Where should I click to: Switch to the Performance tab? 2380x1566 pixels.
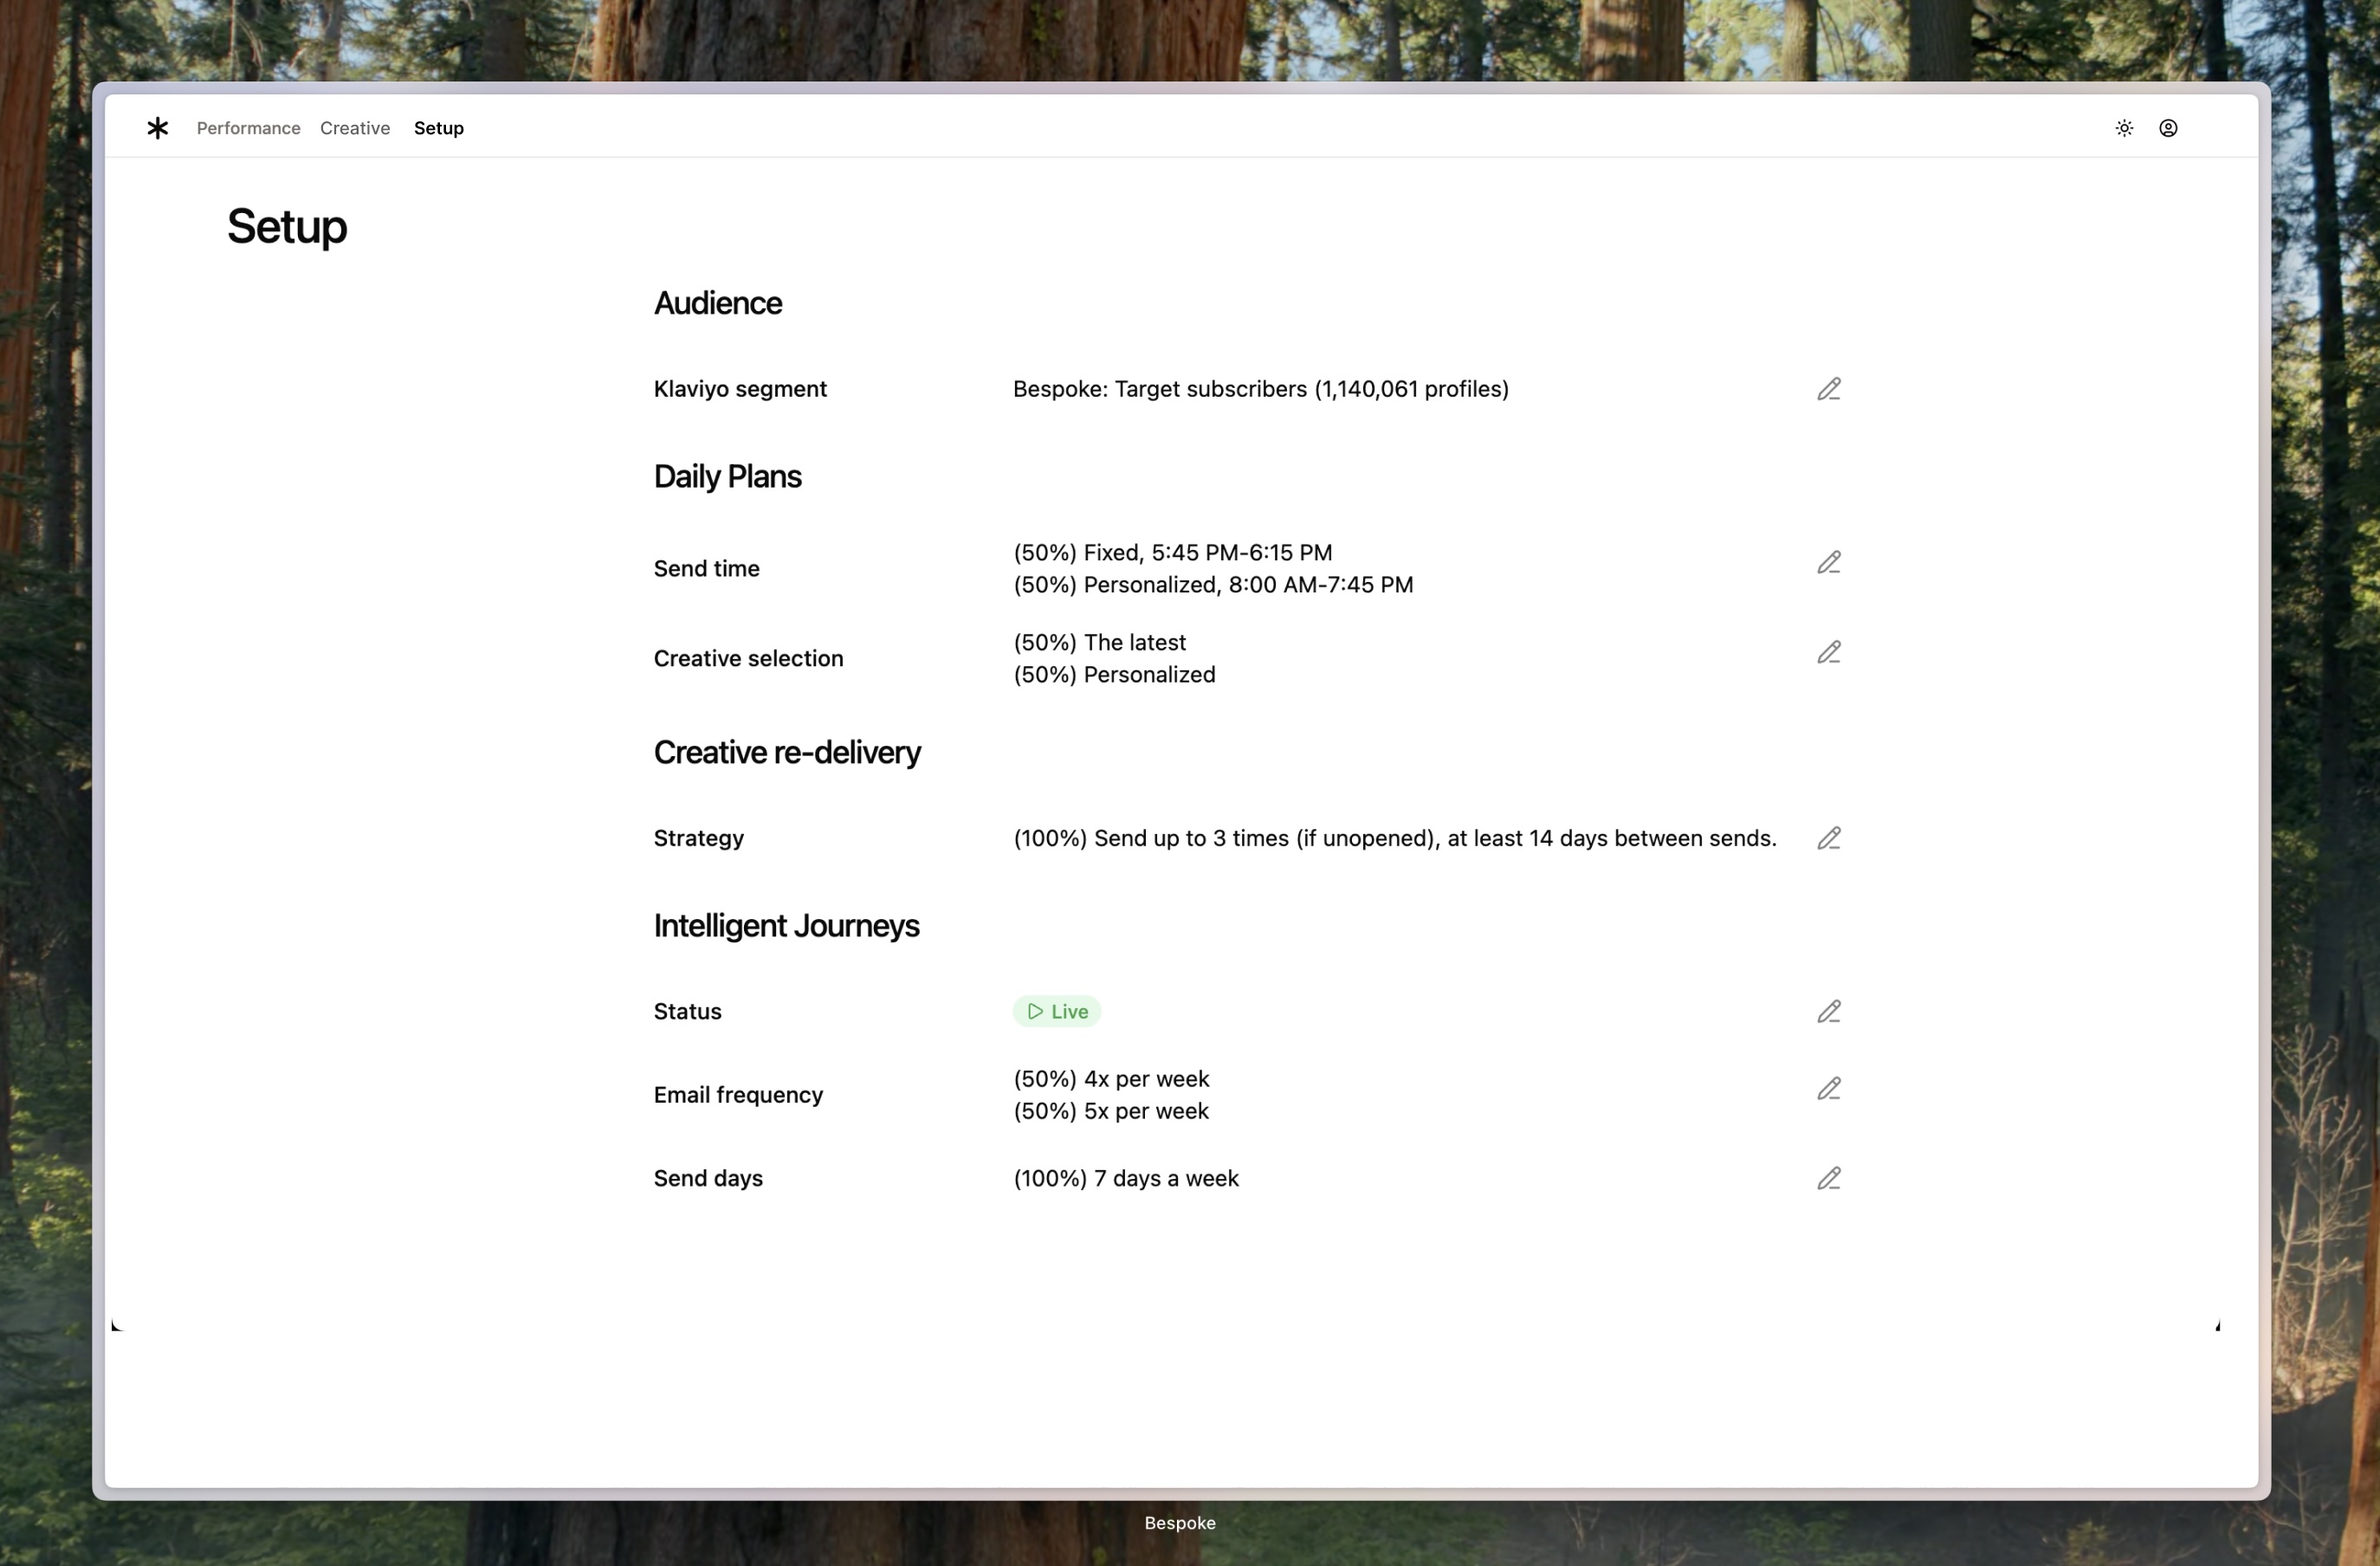(248, 128)
